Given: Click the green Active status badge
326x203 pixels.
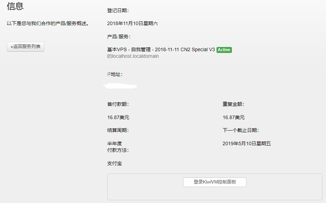Looking at the screenshot, I should [224, 50].
